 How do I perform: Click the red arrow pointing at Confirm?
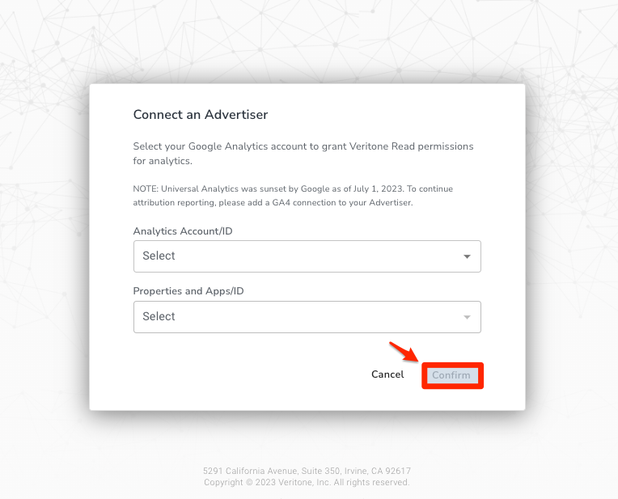click(x=403, y=353)
